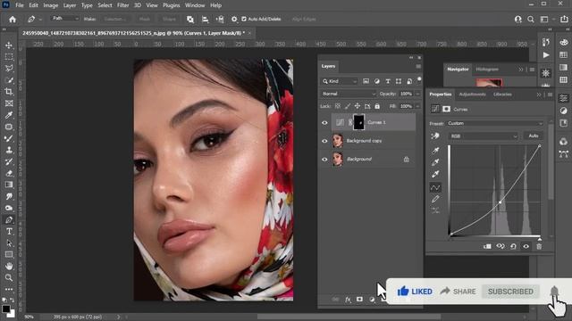
Task: Click the Home icon in options bar
Action: click(13, 19)
